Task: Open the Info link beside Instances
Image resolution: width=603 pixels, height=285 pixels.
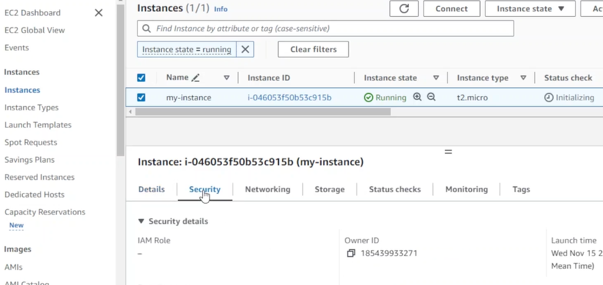Action: 221,9
